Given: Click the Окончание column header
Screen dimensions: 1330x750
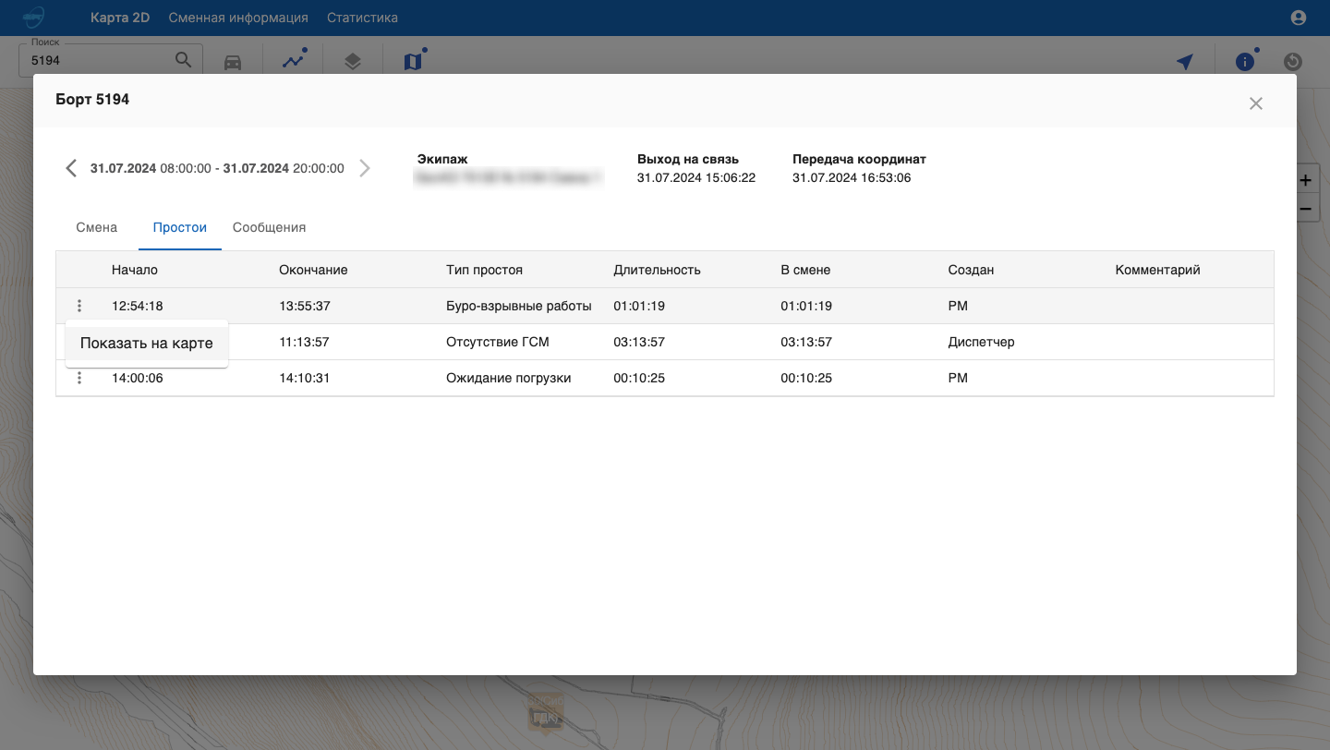Looking at the screenshot, I should 313,270.
